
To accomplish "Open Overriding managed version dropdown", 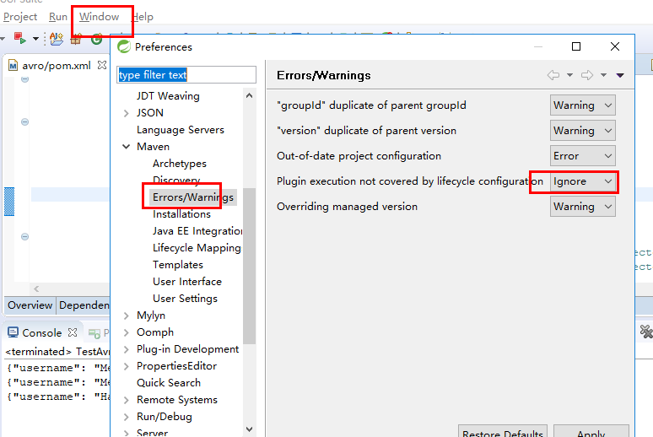I will pyautogui.click(x=583, y=207).
